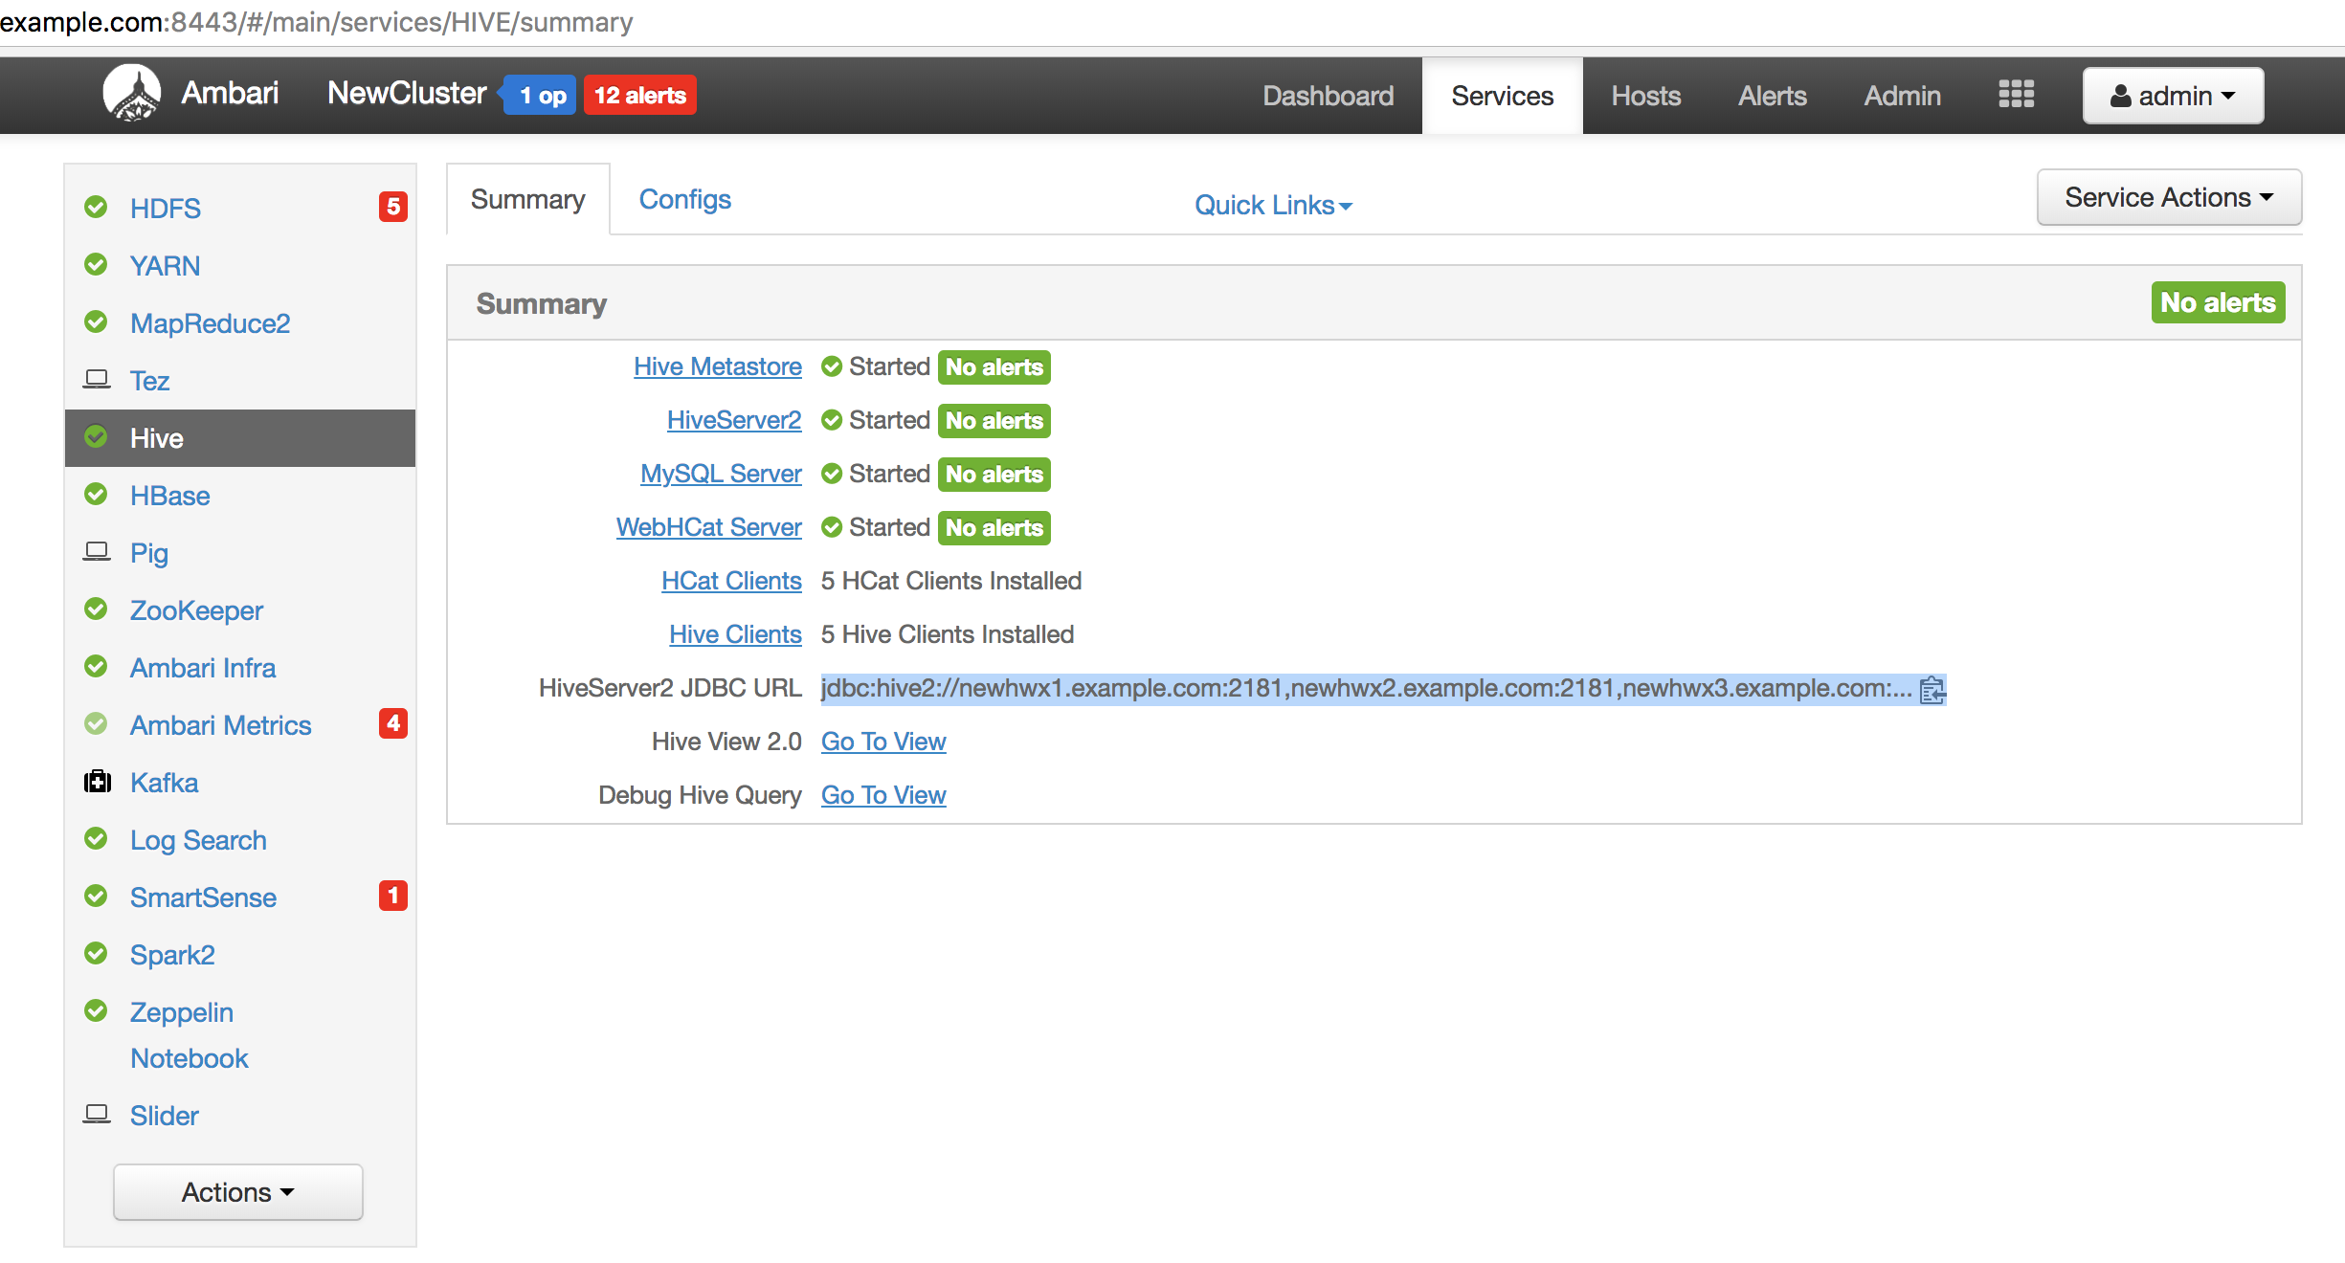Viewport: 2345px width, 1263px height.
Task: Click the camera icon next to Kafka
Action: click(x=97, y=782)
